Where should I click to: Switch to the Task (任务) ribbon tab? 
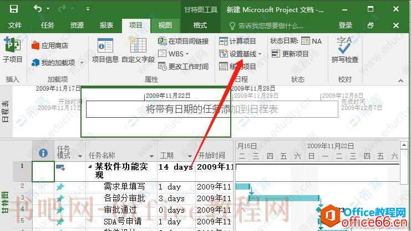(48, 25)
